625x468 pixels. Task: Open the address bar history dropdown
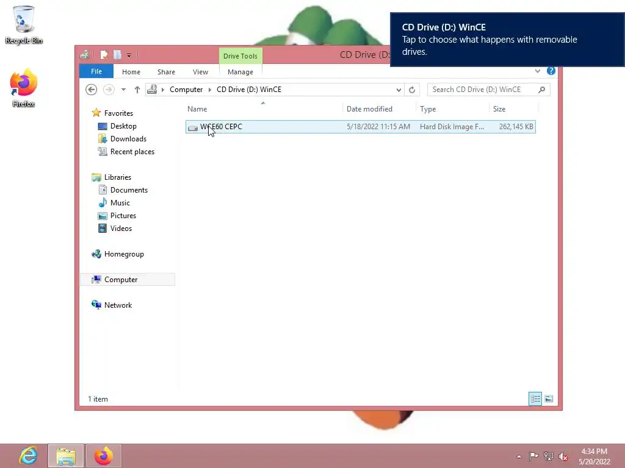click(x=399, y=90)
